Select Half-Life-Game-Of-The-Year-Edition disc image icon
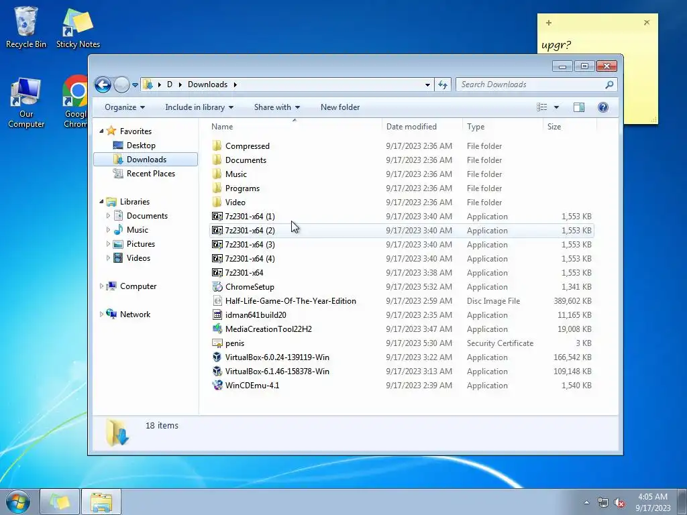This screenshot has height=515, width=687. (217, 301)
